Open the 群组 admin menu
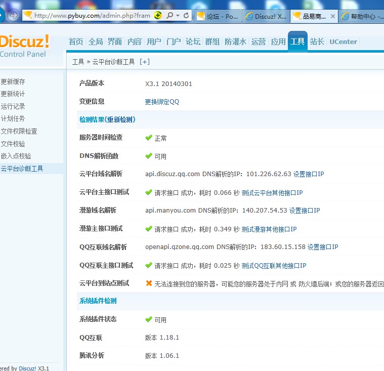Screen dimensions: 384x371 (x=212, y=42)
